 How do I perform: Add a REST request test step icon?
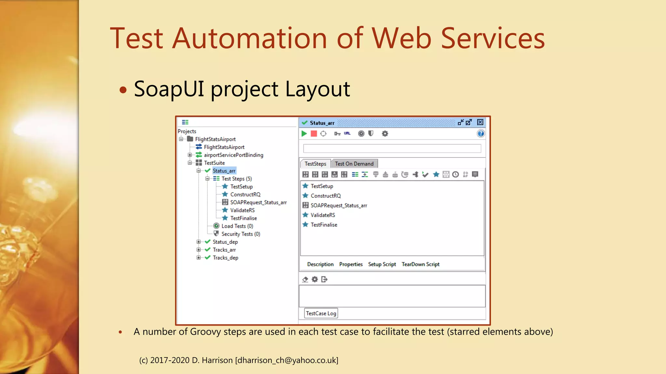click(x=315, y=174)
